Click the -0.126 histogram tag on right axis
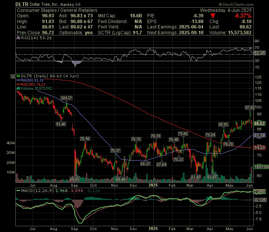This screenshot has width=269, height=232. (x=260, y=200)
